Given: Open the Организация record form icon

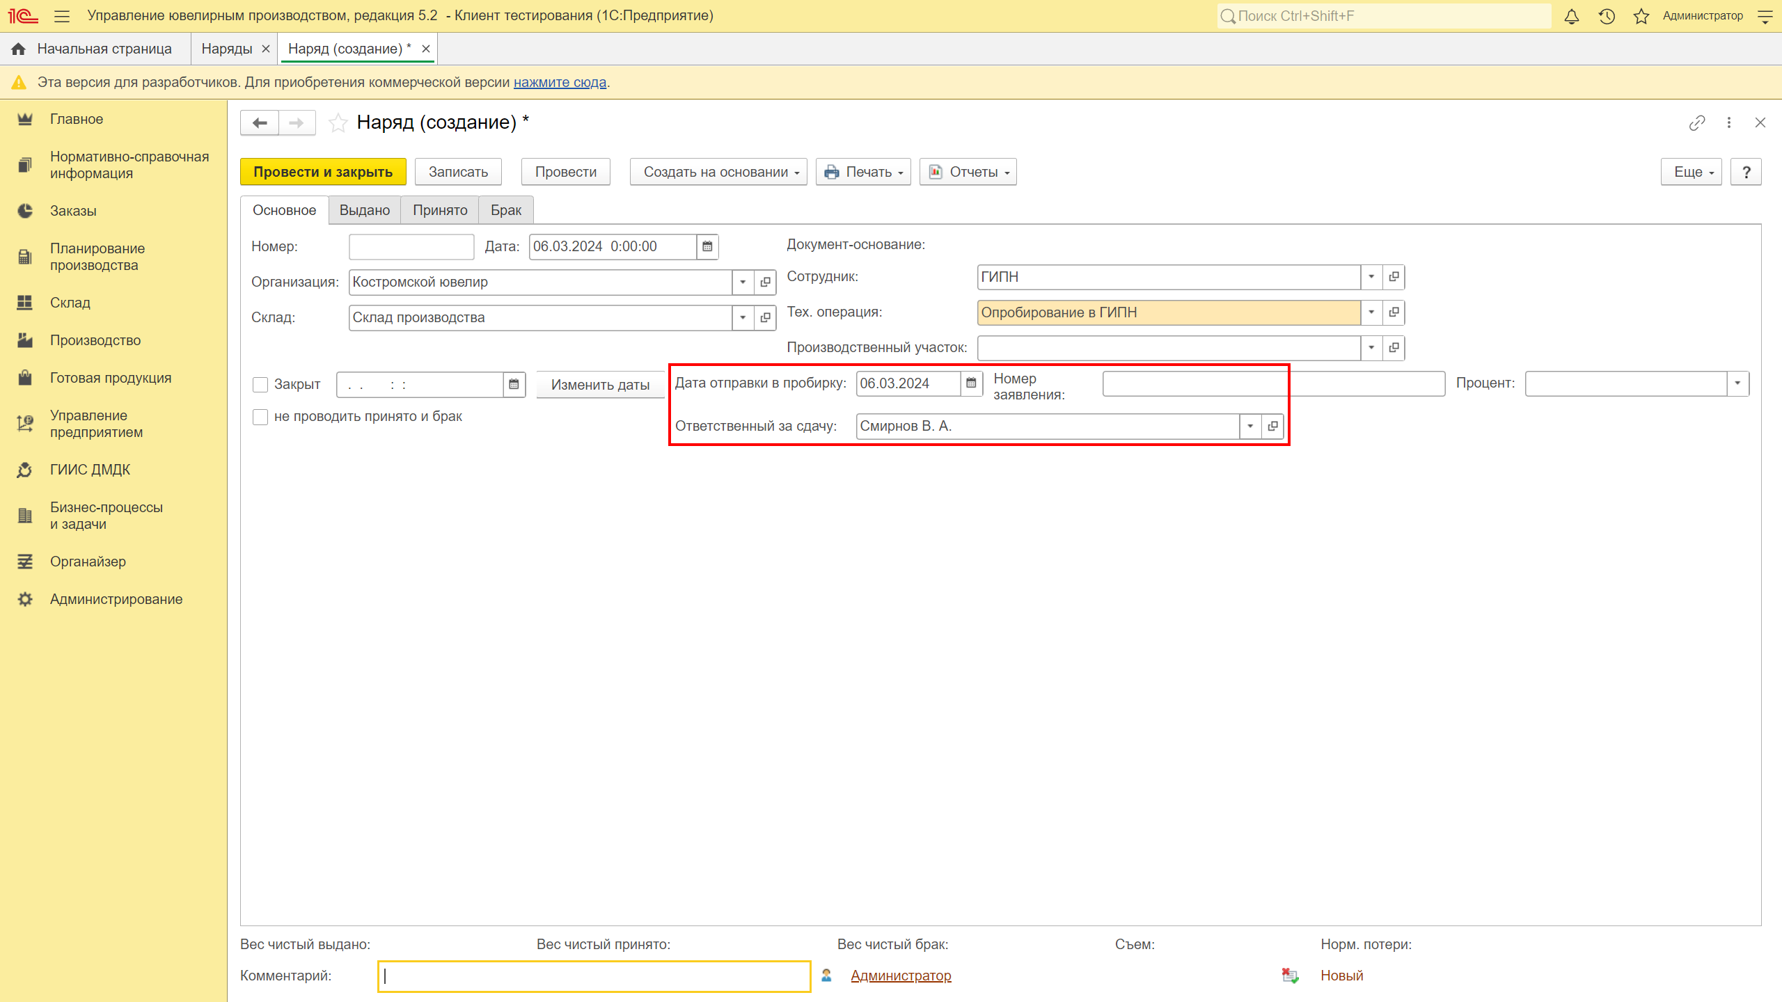Looking at the screenshot, I should pos(765,283).
